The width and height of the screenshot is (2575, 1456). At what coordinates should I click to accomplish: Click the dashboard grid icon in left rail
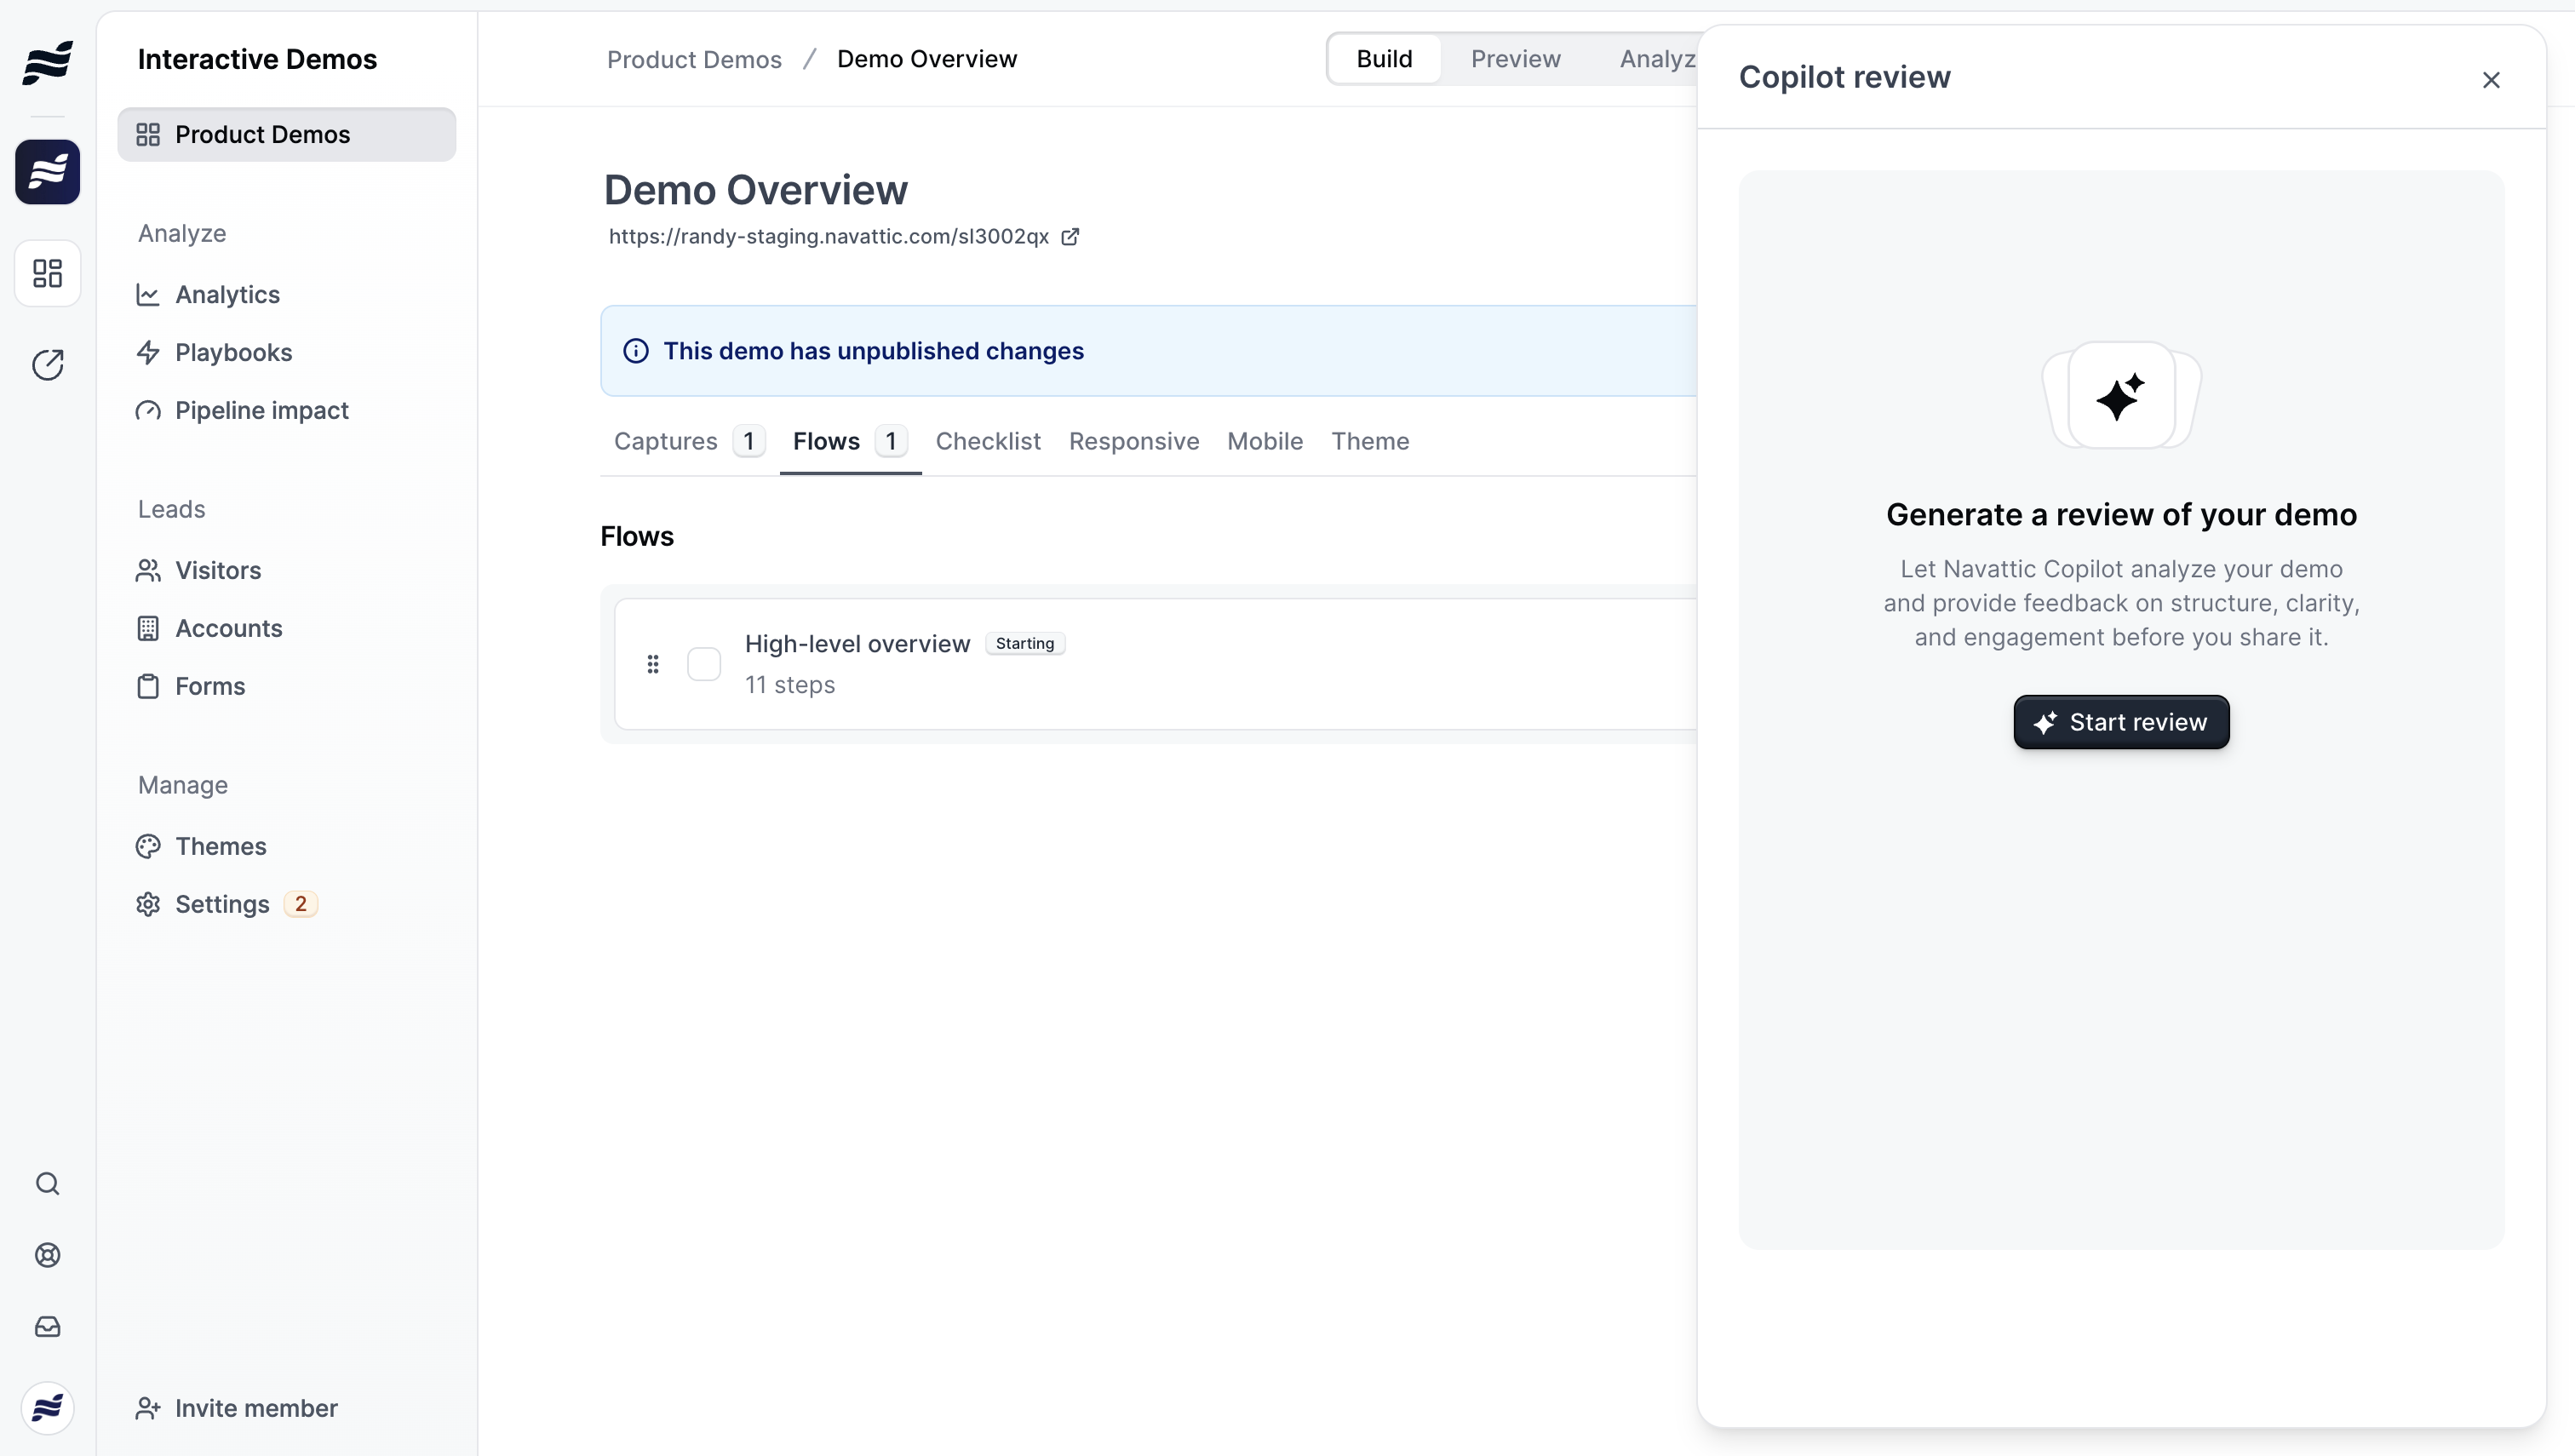pos(47,273)
